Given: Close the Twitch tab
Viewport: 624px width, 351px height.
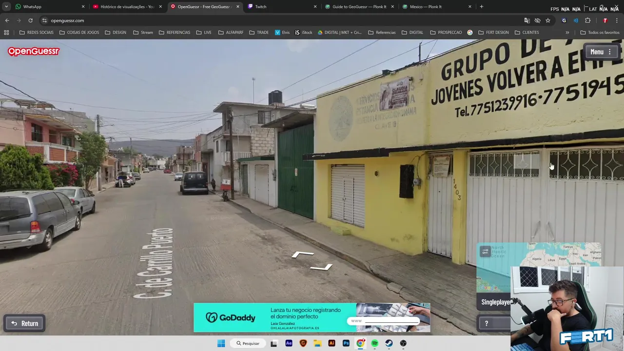Looking at the screenshot, I should pos(315,7).
